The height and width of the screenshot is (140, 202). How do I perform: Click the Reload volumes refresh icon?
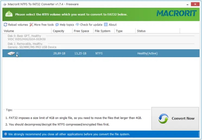coord(5,25)
